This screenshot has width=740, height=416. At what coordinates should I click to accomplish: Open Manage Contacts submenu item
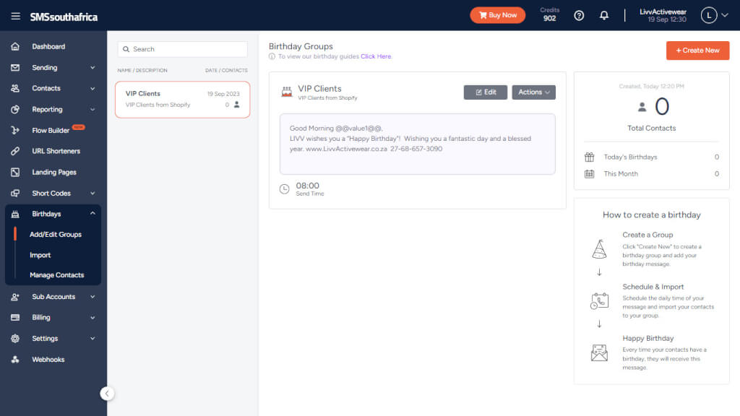(x=56, y=275)
